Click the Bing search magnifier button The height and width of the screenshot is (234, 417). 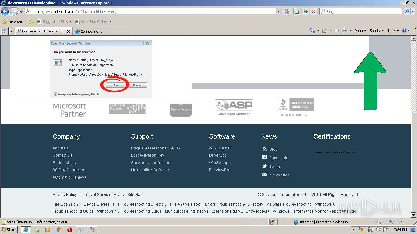407,12
